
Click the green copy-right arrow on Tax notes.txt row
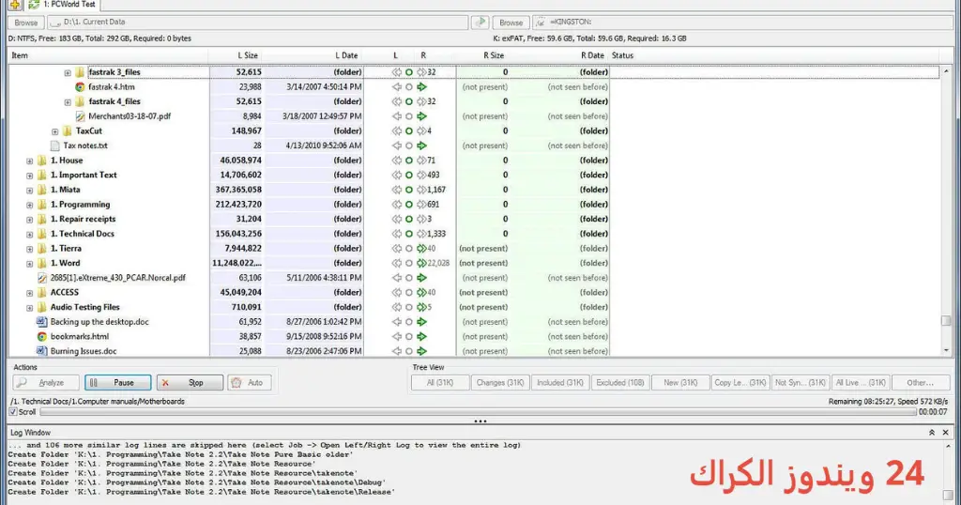point(421,145)
